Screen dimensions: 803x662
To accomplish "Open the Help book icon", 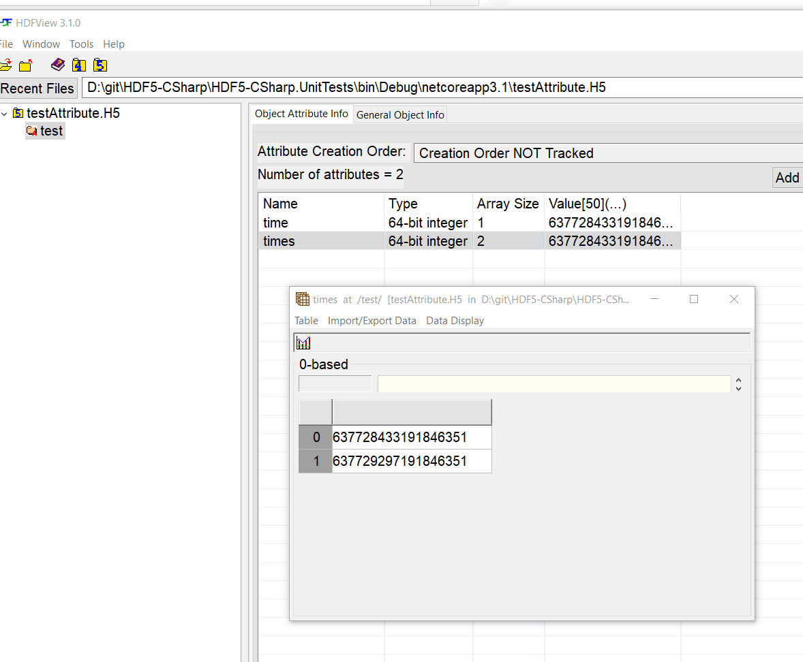I will click(x=58, y=65).
